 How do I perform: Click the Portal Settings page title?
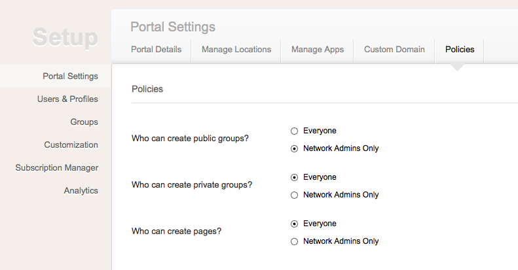click(173, 27)
